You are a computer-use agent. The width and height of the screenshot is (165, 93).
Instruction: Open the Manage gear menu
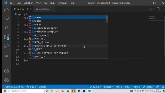click(6, 80)
